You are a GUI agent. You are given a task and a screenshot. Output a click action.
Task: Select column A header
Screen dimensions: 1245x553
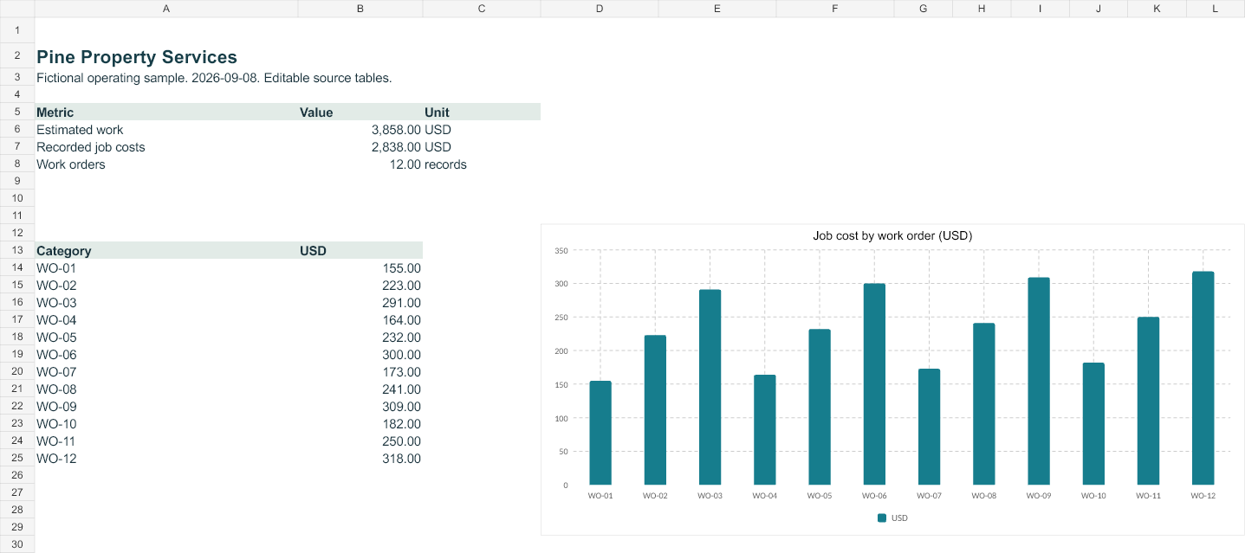pos(166,9)
